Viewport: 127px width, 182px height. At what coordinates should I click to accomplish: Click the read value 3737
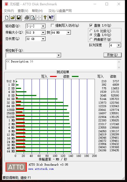point(116,81)
